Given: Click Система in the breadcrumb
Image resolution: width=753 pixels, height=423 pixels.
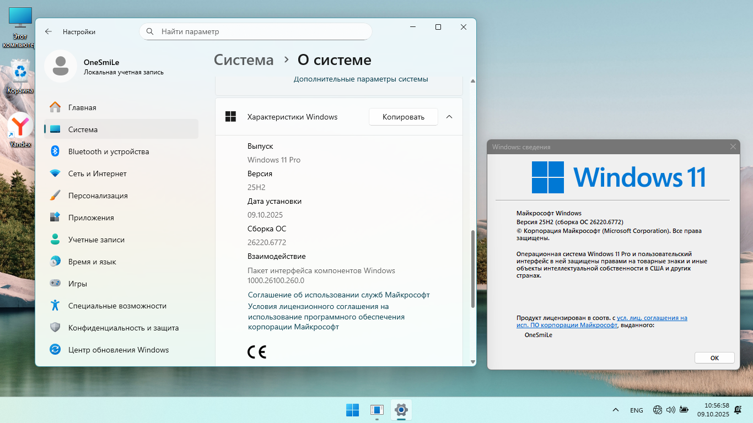Looking at the screenshot, I should click(x=244, y=60).
